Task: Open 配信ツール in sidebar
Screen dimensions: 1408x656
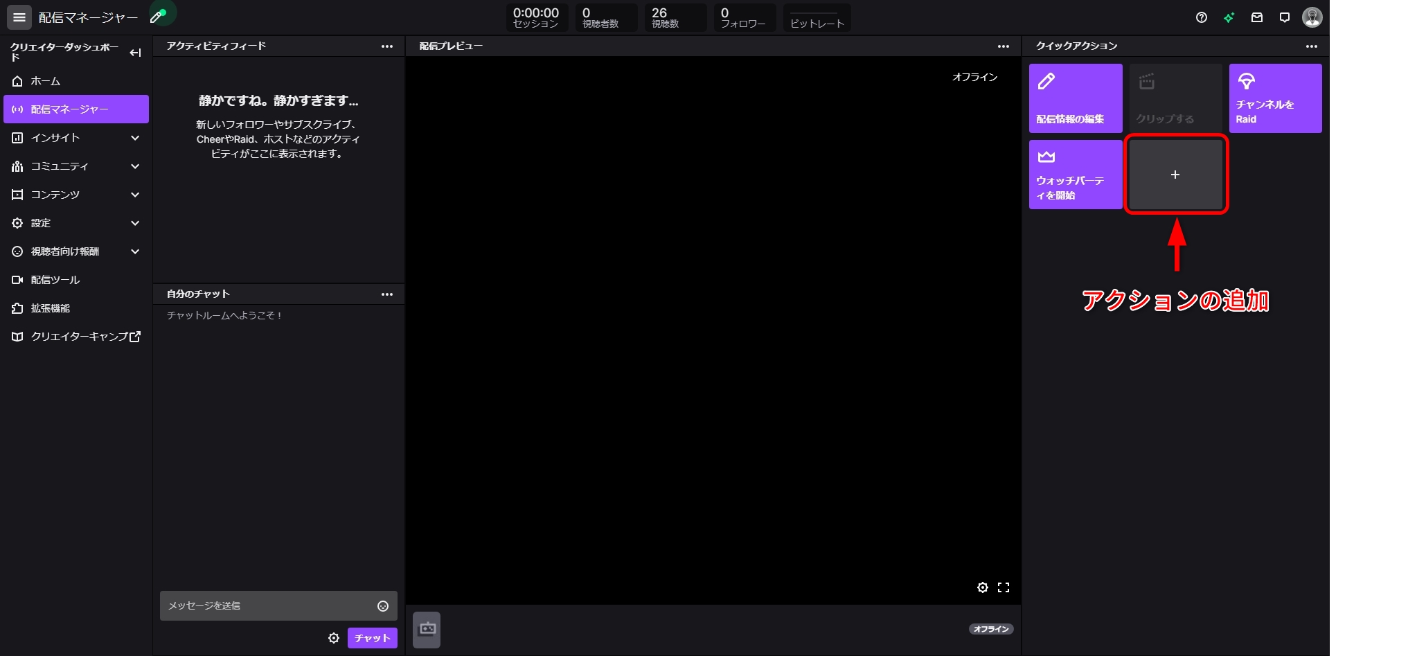Action: click(x=76, y=280)
